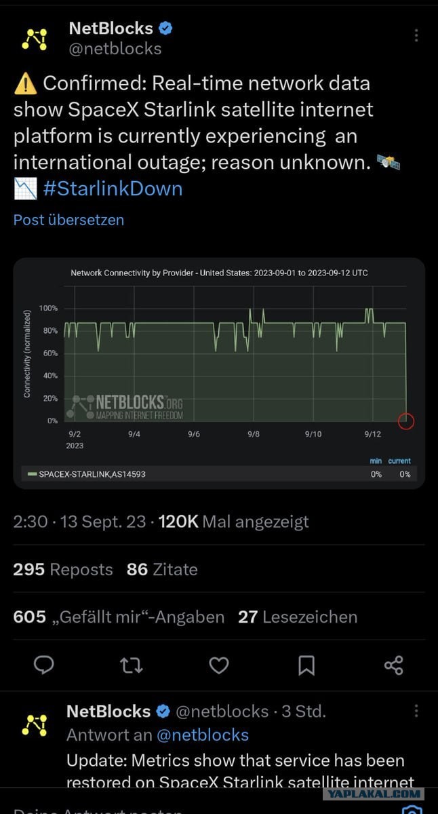Tap the blue verified badge beside NetBlocks
Screen dimensions: 438x814
point(166,28)
